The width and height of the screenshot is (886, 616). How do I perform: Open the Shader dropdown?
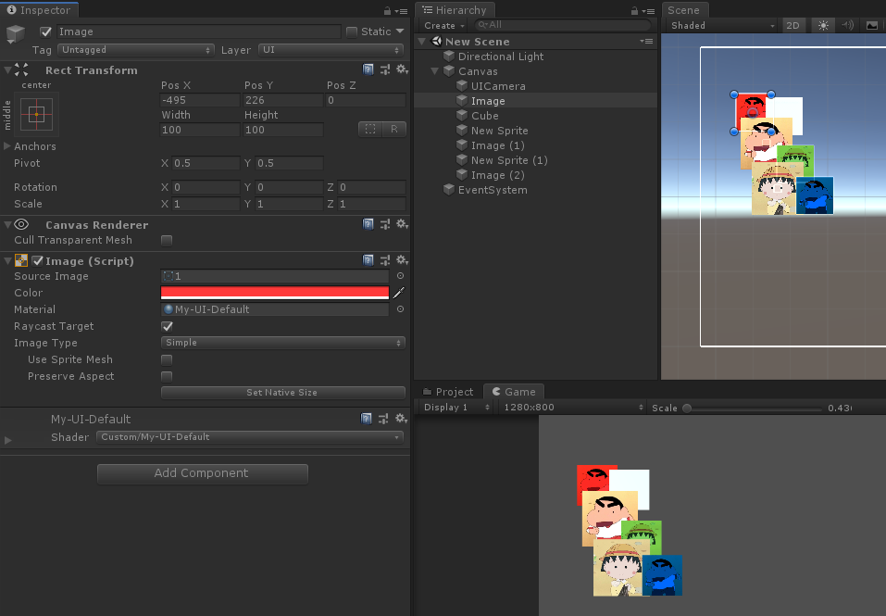pos(250,437)
